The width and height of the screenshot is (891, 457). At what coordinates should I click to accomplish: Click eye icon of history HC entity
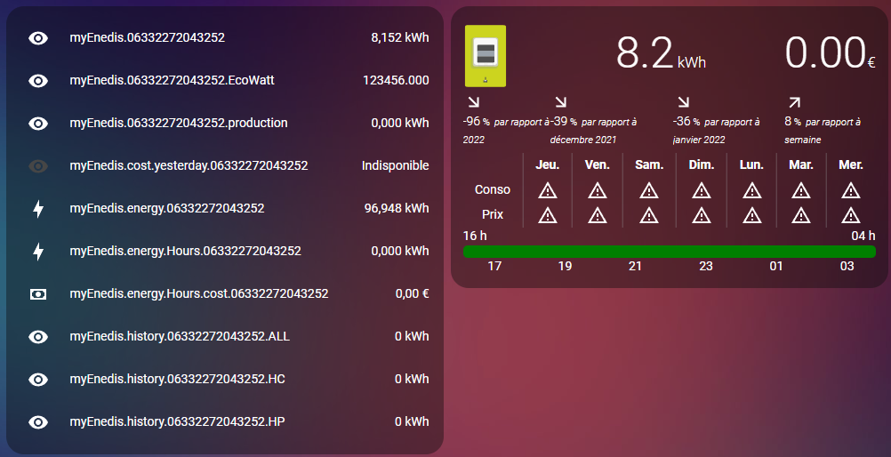tap(38, 379)
